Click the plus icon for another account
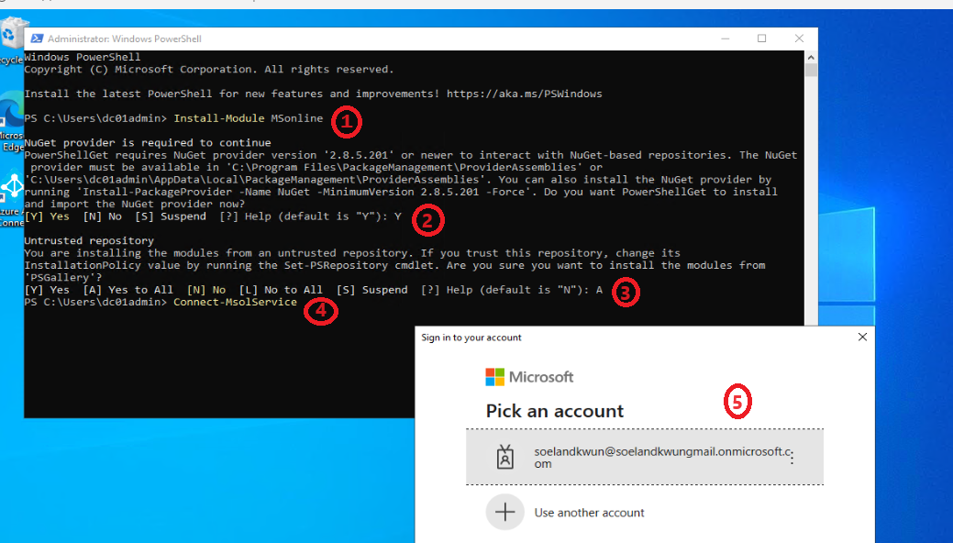Viewport: 953px width, 543px height. pyautogui.click(x=505, y=512)
